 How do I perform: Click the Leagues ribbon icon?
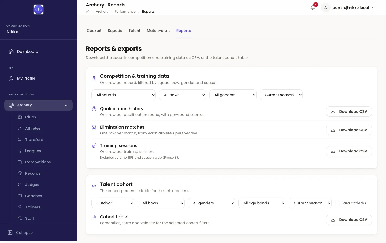click(20, 151)
